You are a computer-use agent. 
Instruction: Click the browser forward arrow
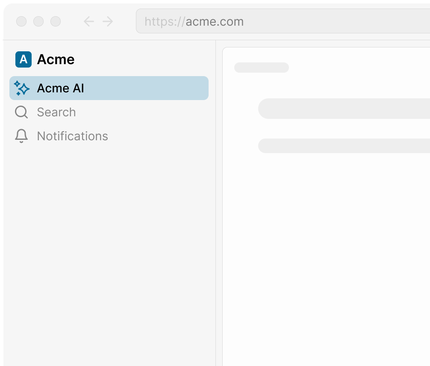(108, 21)
